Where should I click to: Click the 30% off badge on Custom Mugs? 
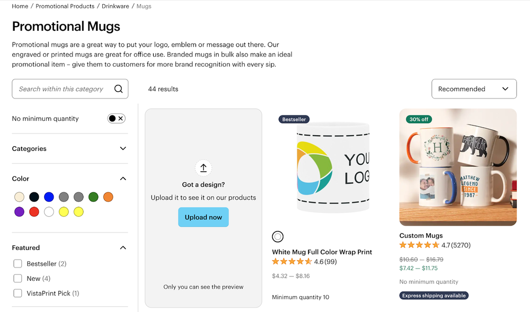419,119
